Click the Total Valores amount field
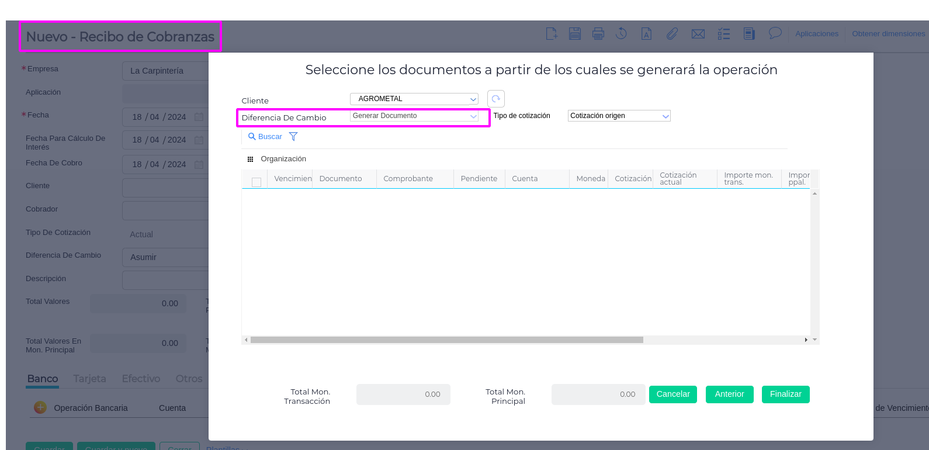The width and height of the screenshot is (929, 450). [x=138, y=303]
